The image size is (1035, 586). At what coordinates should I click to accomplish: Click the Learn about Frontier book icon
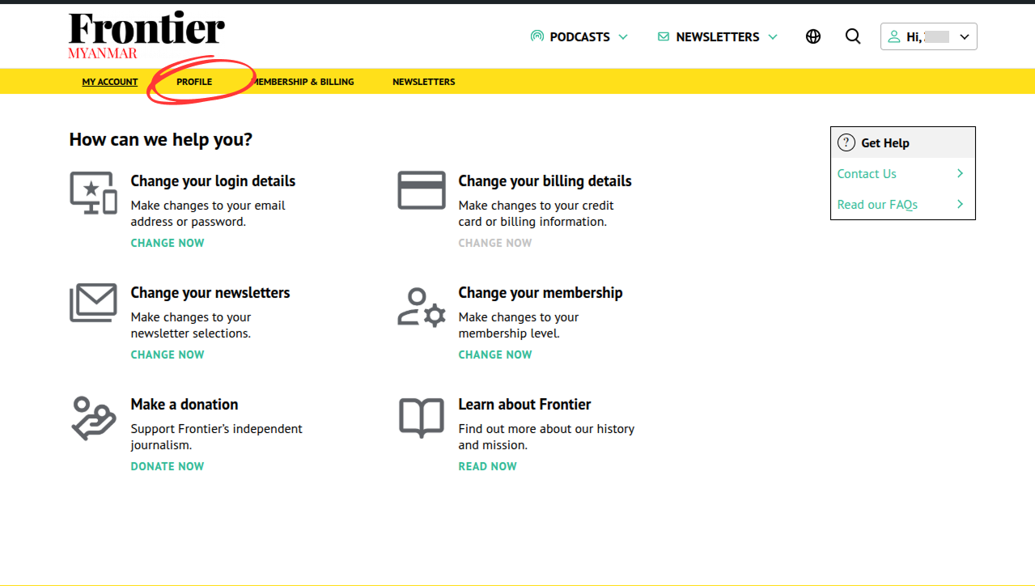[x=422, y=418]
